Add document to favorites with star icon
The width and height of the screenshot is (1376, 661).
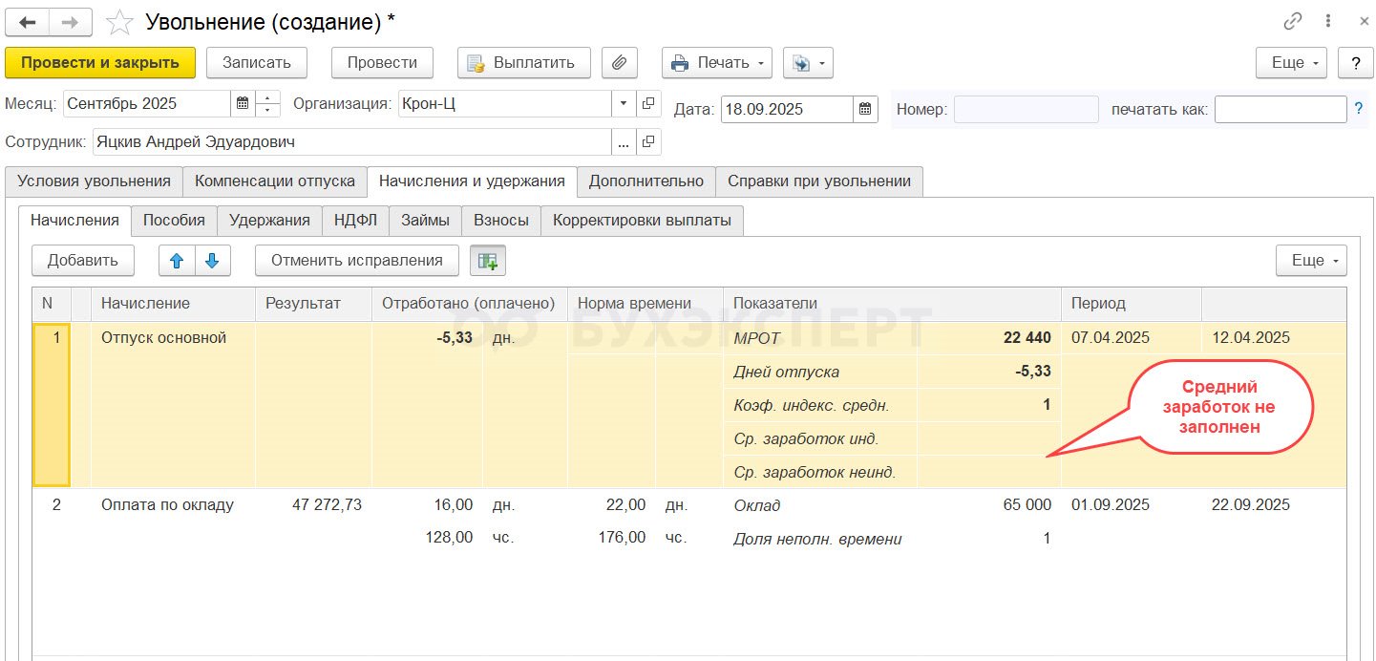[119, 22]
